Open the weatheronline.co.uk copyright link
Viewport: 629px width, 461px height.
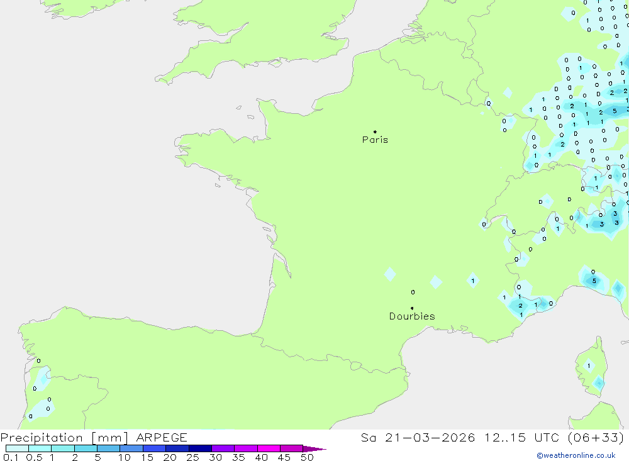[x=576, y=455]
